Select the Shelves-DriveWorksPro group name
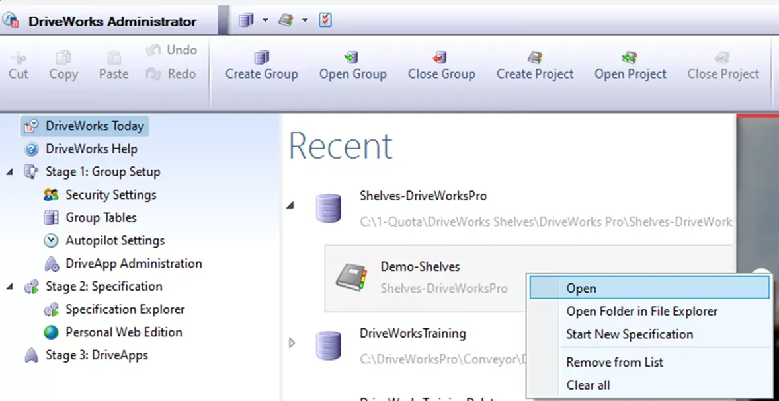Screen dimensions: 779x401 [423, 196]
